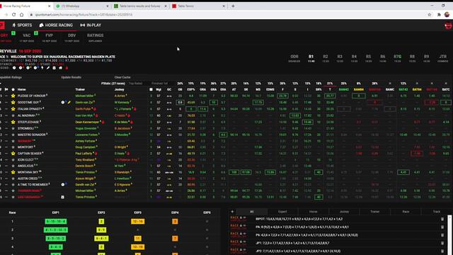Select race R9 in the race selector

point(426,58)
